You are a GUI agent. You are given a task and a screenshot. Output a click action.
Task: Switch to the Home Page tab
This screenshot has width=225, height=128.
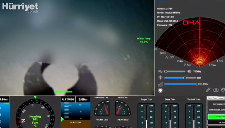pos(212,98)
